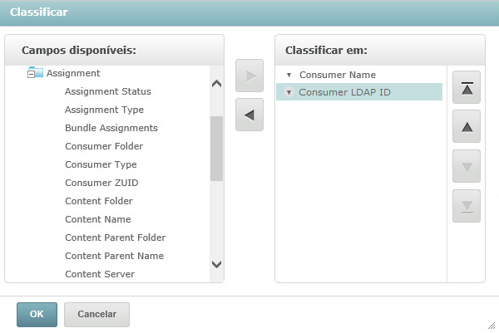This screenshot has height=333, width=499.
Task: Click the dialog resize grip corner
Action: coord(492,326)
